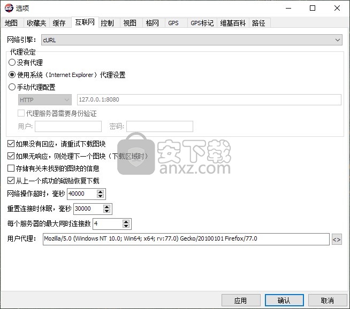This screenshot has width=350, height=309.
Task: Click the 密码 password field
Action: (159, 126)
